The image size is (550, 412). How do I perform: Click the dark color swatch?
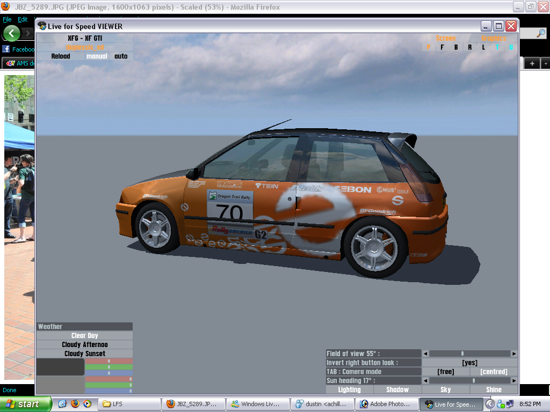pos(60,367)
